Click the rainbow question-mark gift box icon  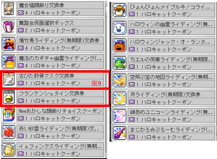coord(9,114)
